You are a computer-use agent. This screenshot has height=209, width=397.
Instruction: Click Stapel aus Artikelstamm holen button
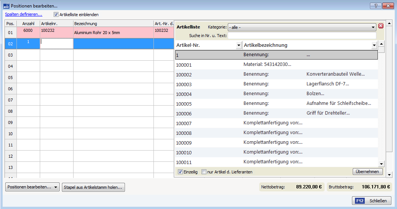tap(93, 187)
